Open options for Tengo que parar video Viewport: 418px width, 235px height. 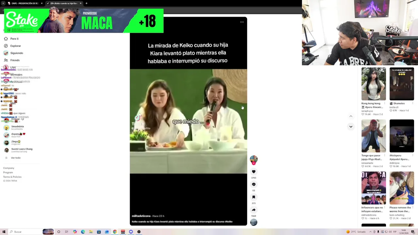(385, 155)
